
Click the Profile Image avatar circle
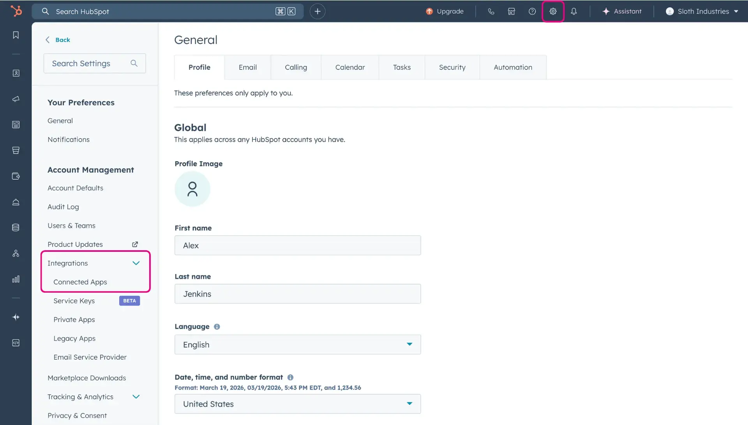coord(192,189)
